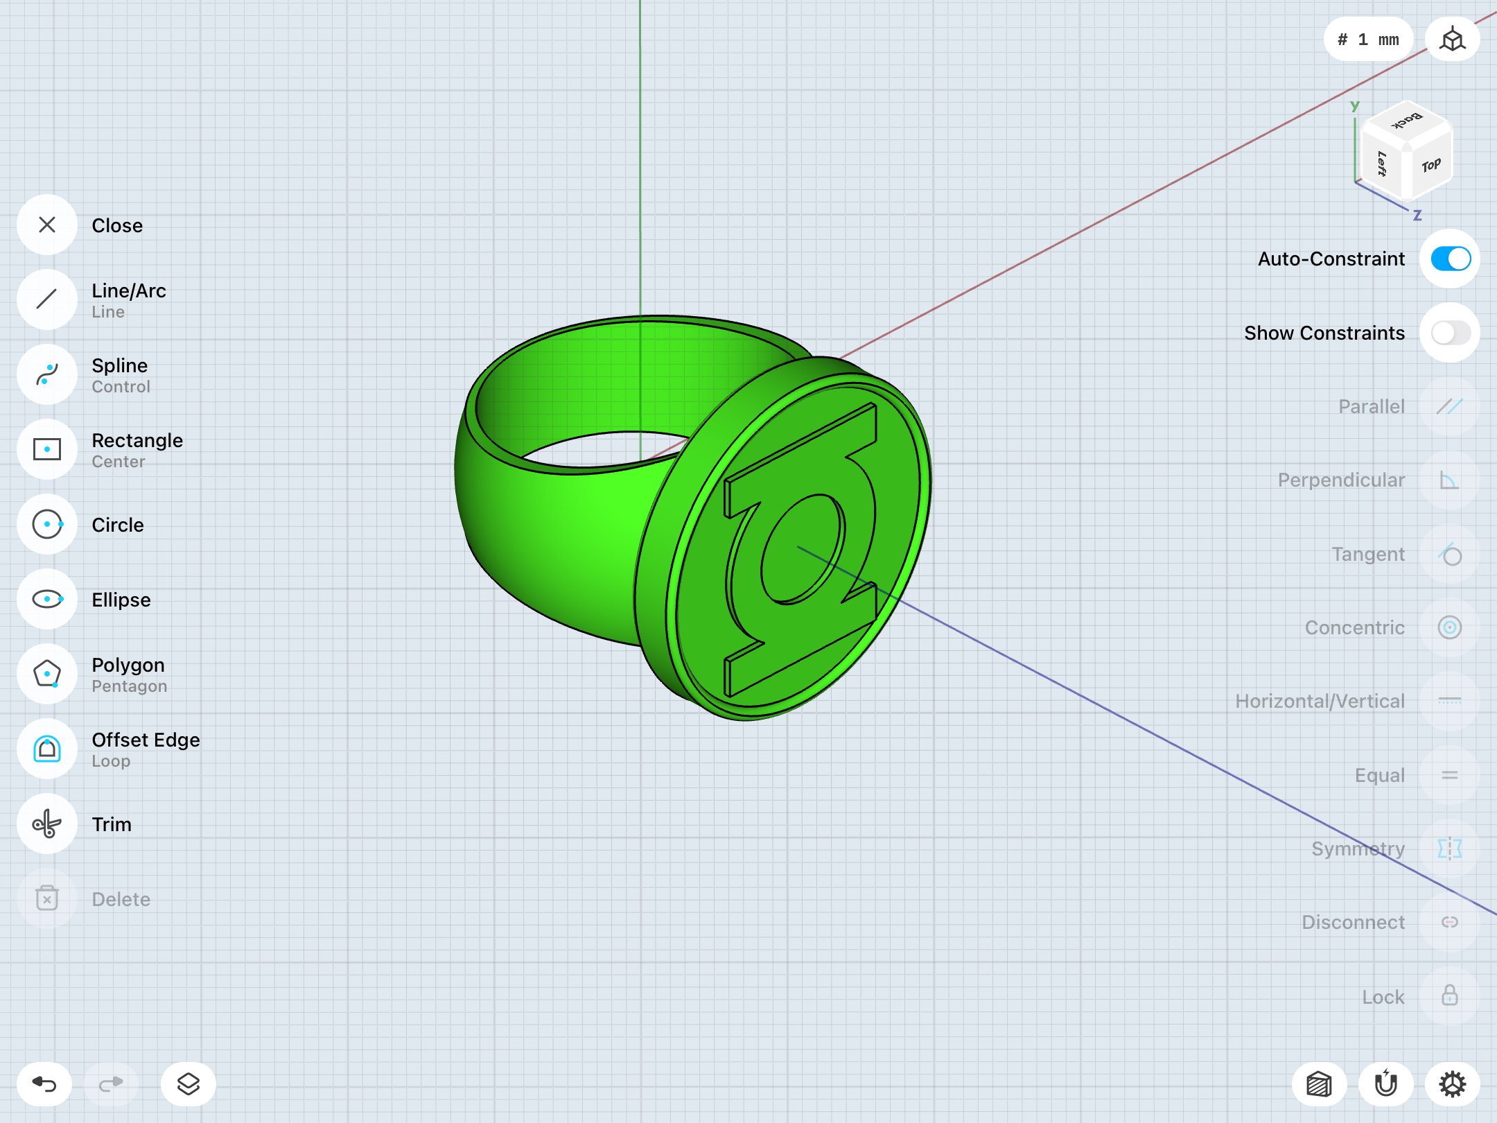Toggle the magnet snapping icon
1497x1123 pixels.
(1385, 1083)
